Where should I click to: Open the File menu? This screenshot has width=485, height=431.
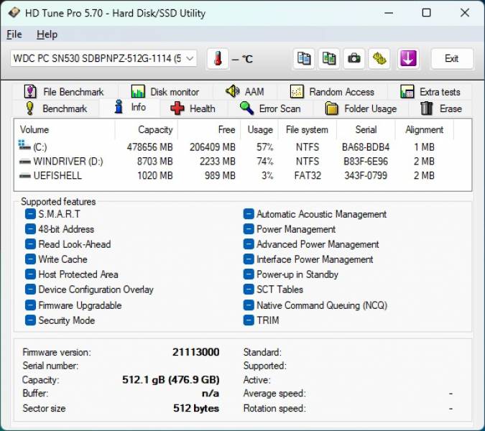coord(14,34)
